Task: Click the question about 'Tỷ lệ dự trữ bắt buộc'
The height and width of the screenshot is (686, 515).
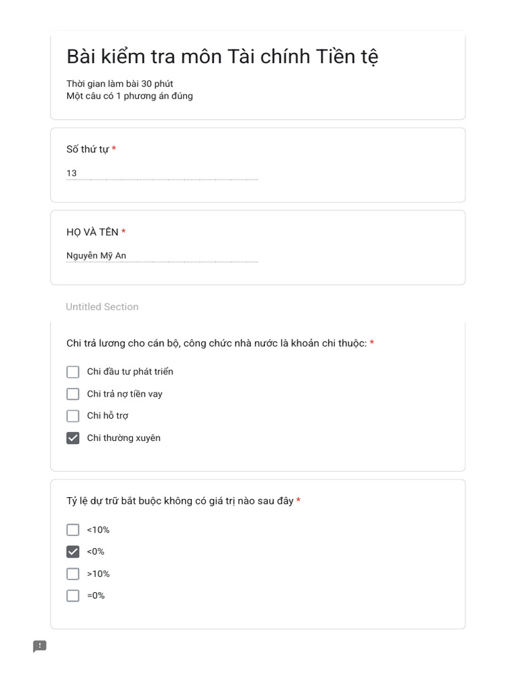Action: pyautogui.click(x=180, y=501)
